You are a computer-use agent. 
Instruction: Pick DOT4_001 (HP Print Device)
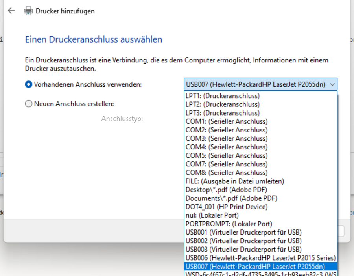(x=261, y=207)
